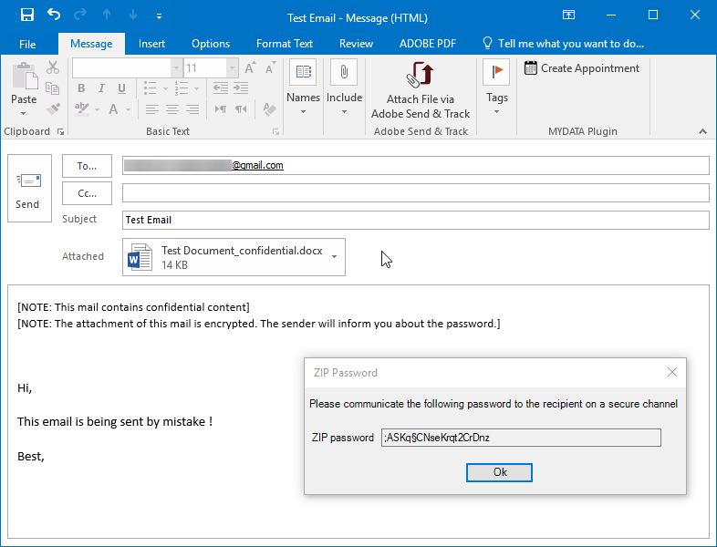Image resolution: width=717 pixels, height=547 pixels.
Task: Click Attach File via Adobe Send & Track
Action: click(421, 90)
